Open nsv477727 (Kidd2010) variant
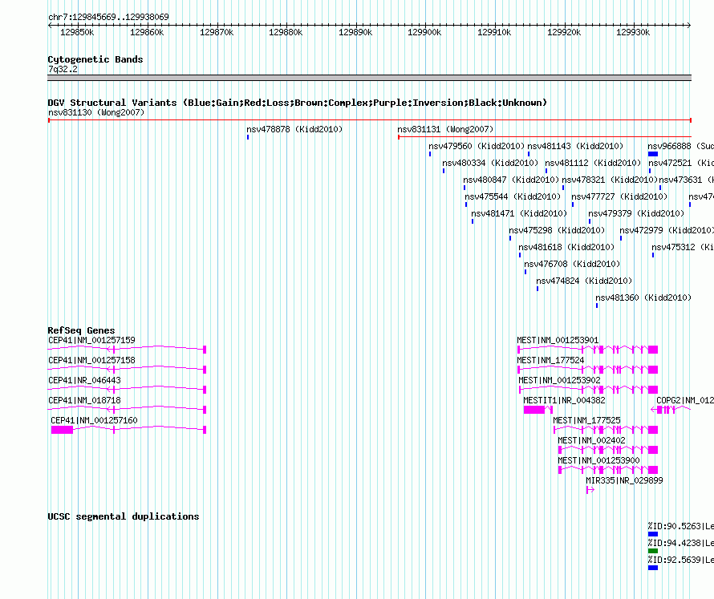Screen dimensions: 714x599 click(619, 196)
